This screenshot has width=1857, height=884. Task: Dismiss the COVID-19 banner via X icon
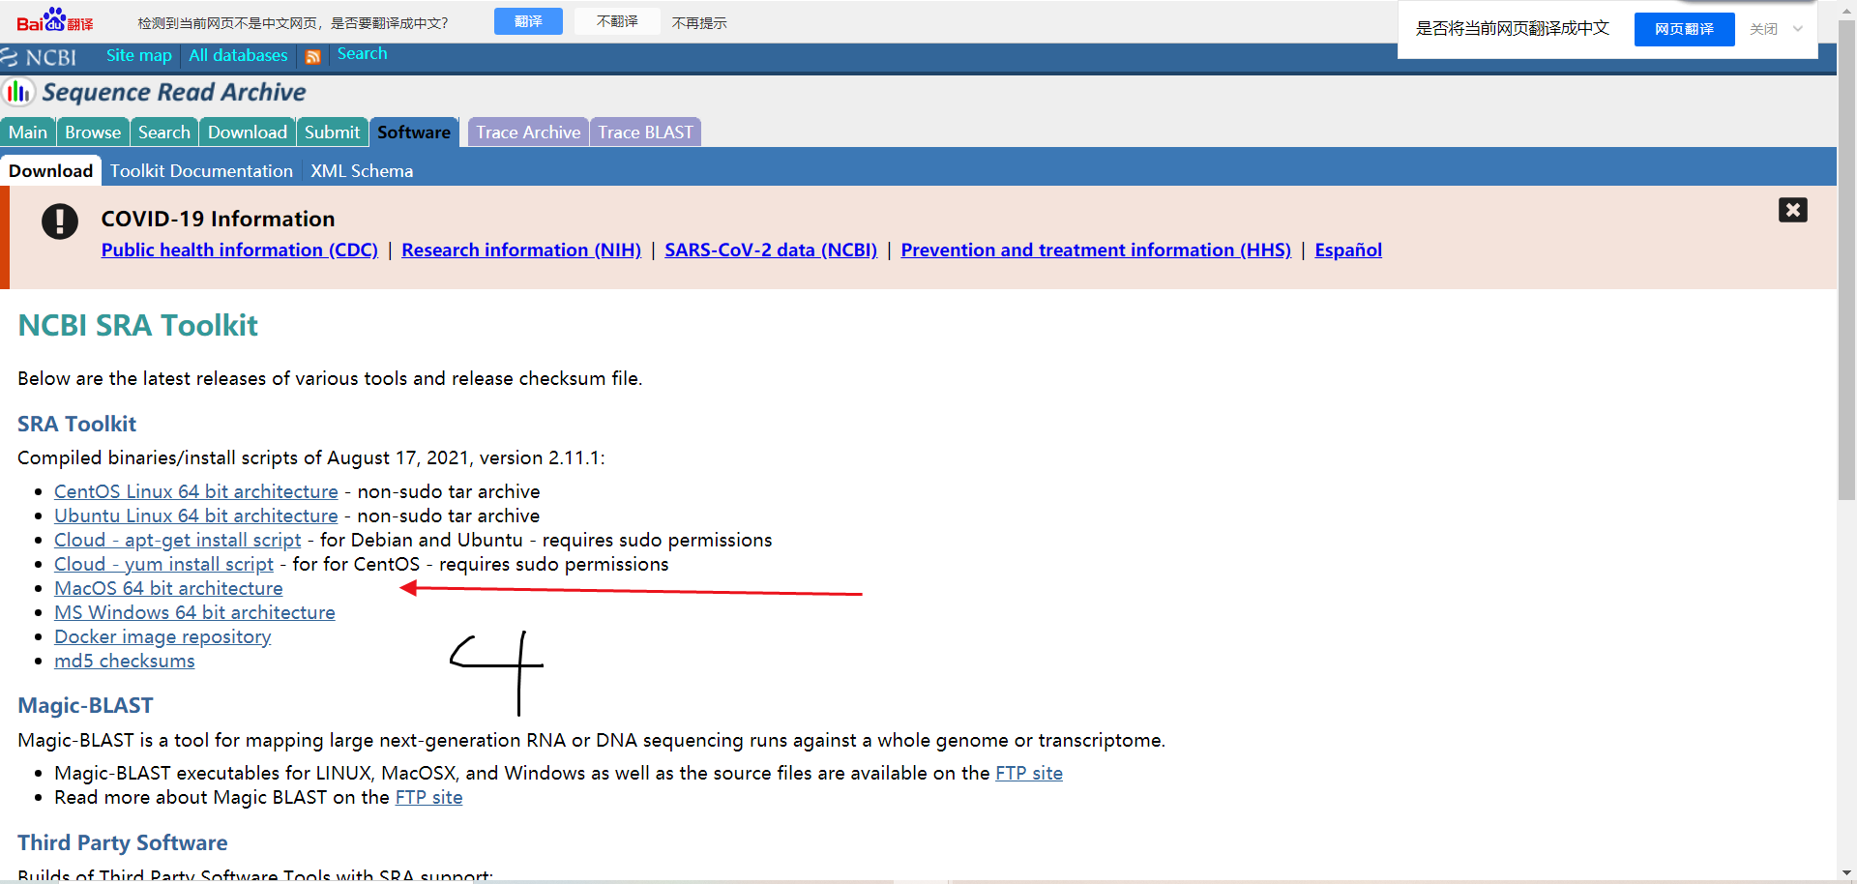pyautogui.click(x=1793, y=210)
